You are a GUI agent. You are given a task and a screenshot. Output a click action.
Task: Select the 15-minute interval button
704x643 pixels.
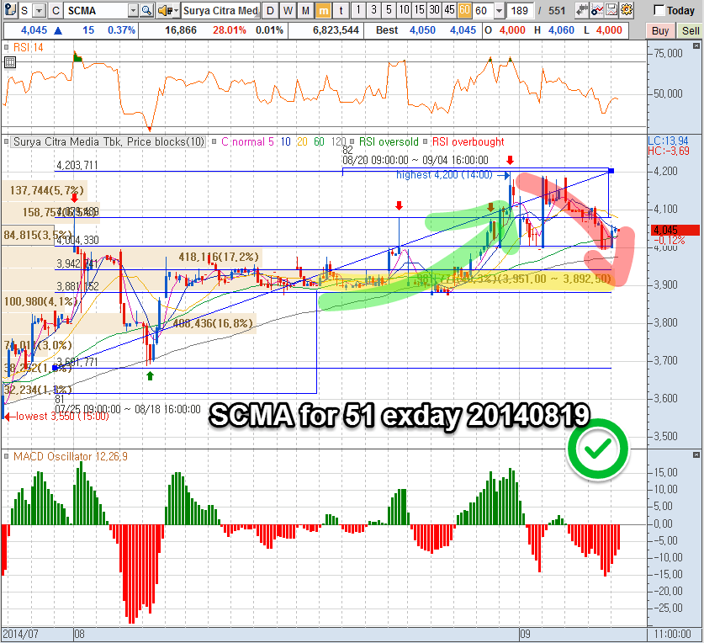pyautogui.click(x=420, y=10)
